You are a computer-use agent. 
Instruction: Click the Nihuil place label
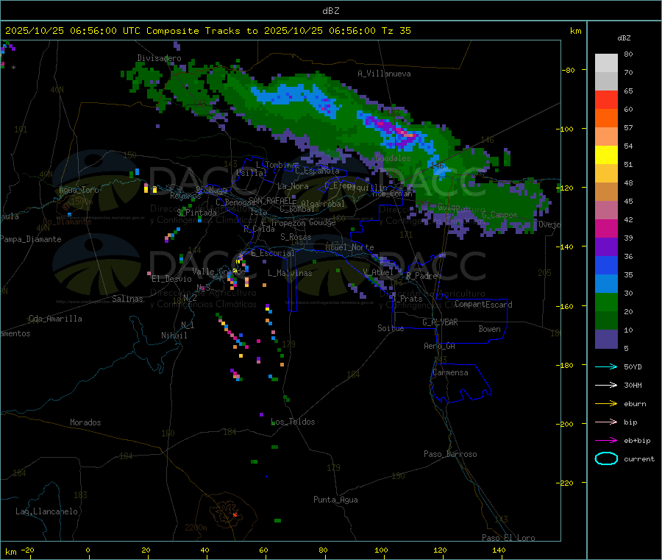point(174,336)
